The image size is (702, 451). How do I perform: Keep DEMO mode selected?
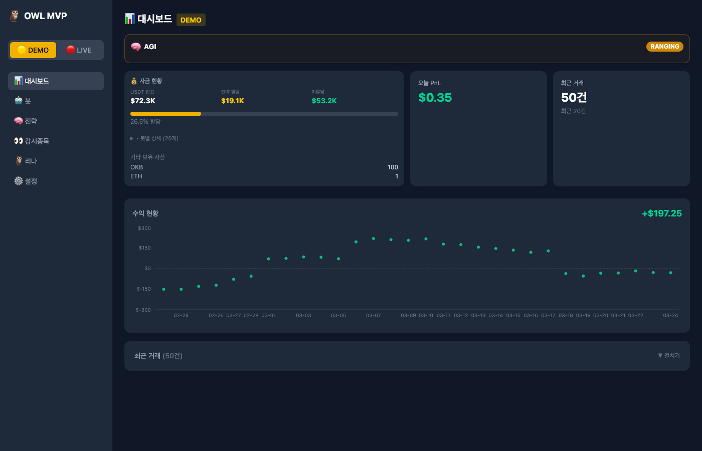coord(33,50)
